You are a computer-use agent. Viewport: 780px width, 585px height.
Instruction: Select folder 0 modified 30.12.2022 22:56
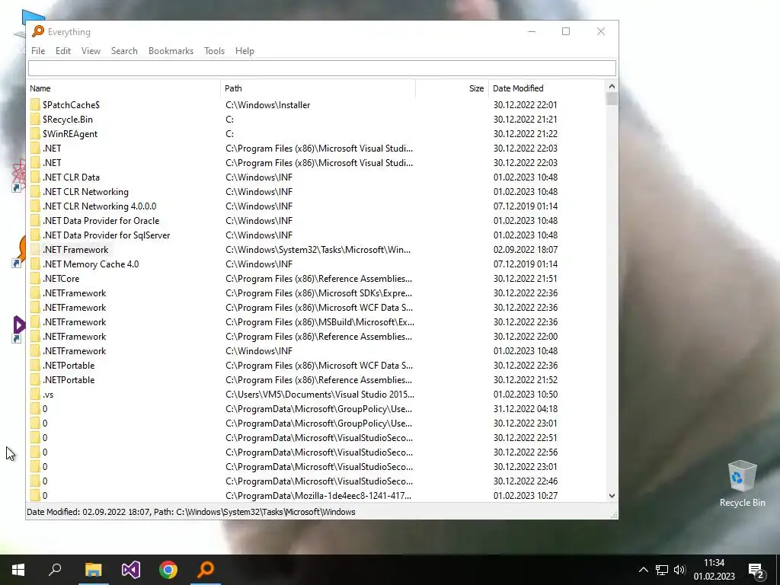45,452
